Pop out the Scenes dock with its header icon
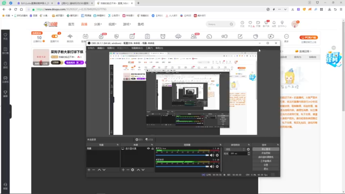This screenshot has width=345, height=194. pos(118,145)
